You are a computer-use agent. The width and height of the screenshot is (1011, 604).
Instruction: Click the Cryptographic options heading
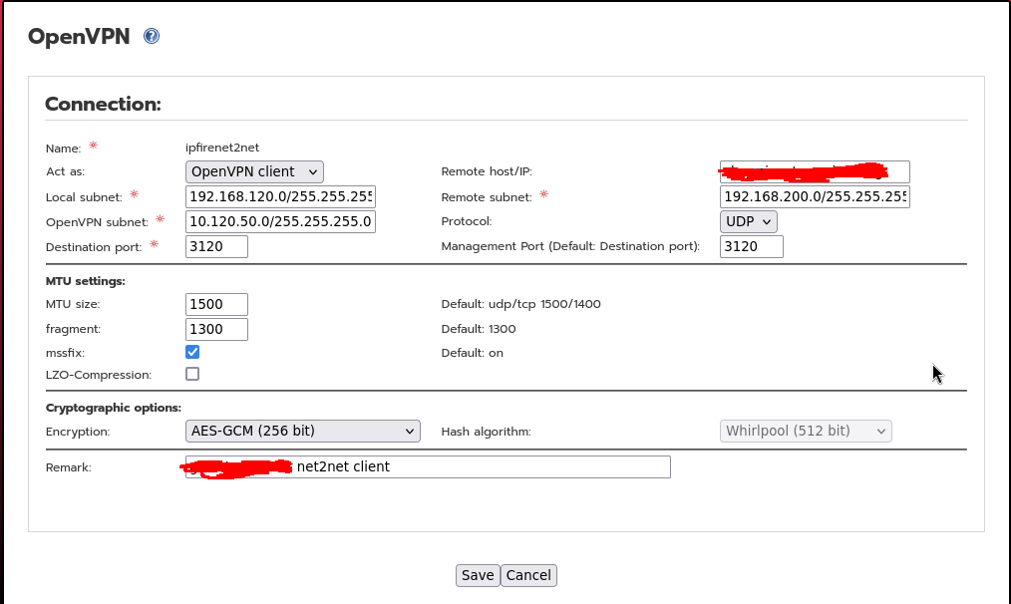point(114,408)
